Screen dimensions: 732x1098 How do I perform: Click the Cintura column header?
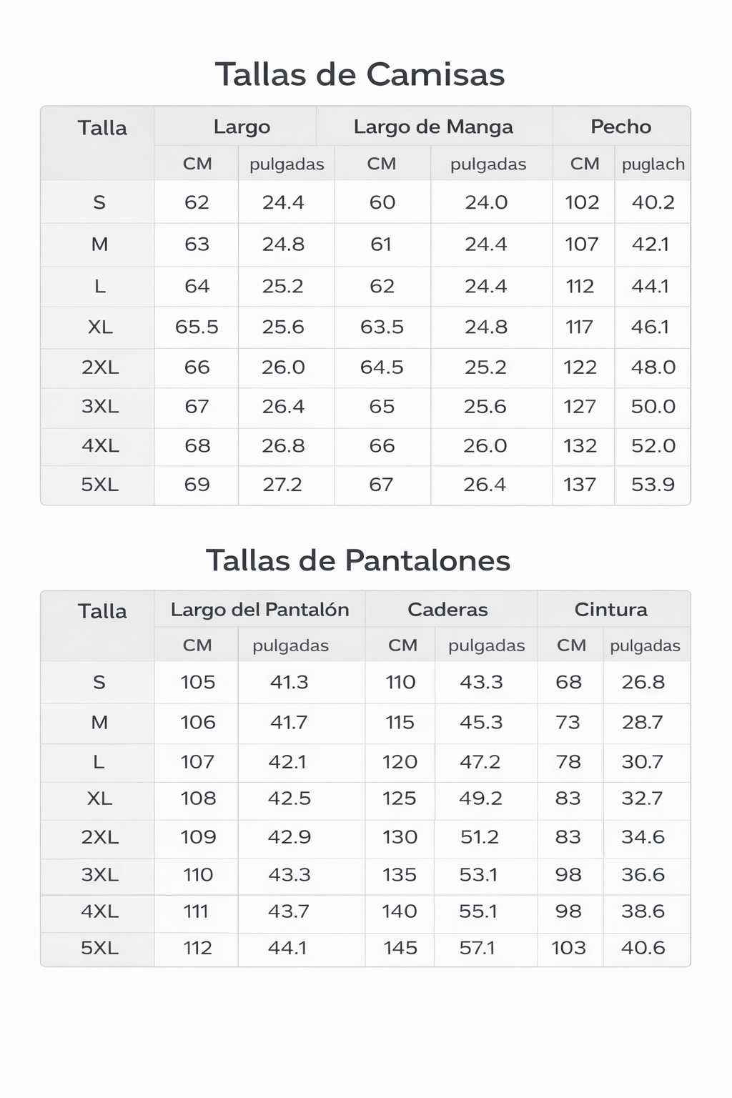tap(610, 610)
